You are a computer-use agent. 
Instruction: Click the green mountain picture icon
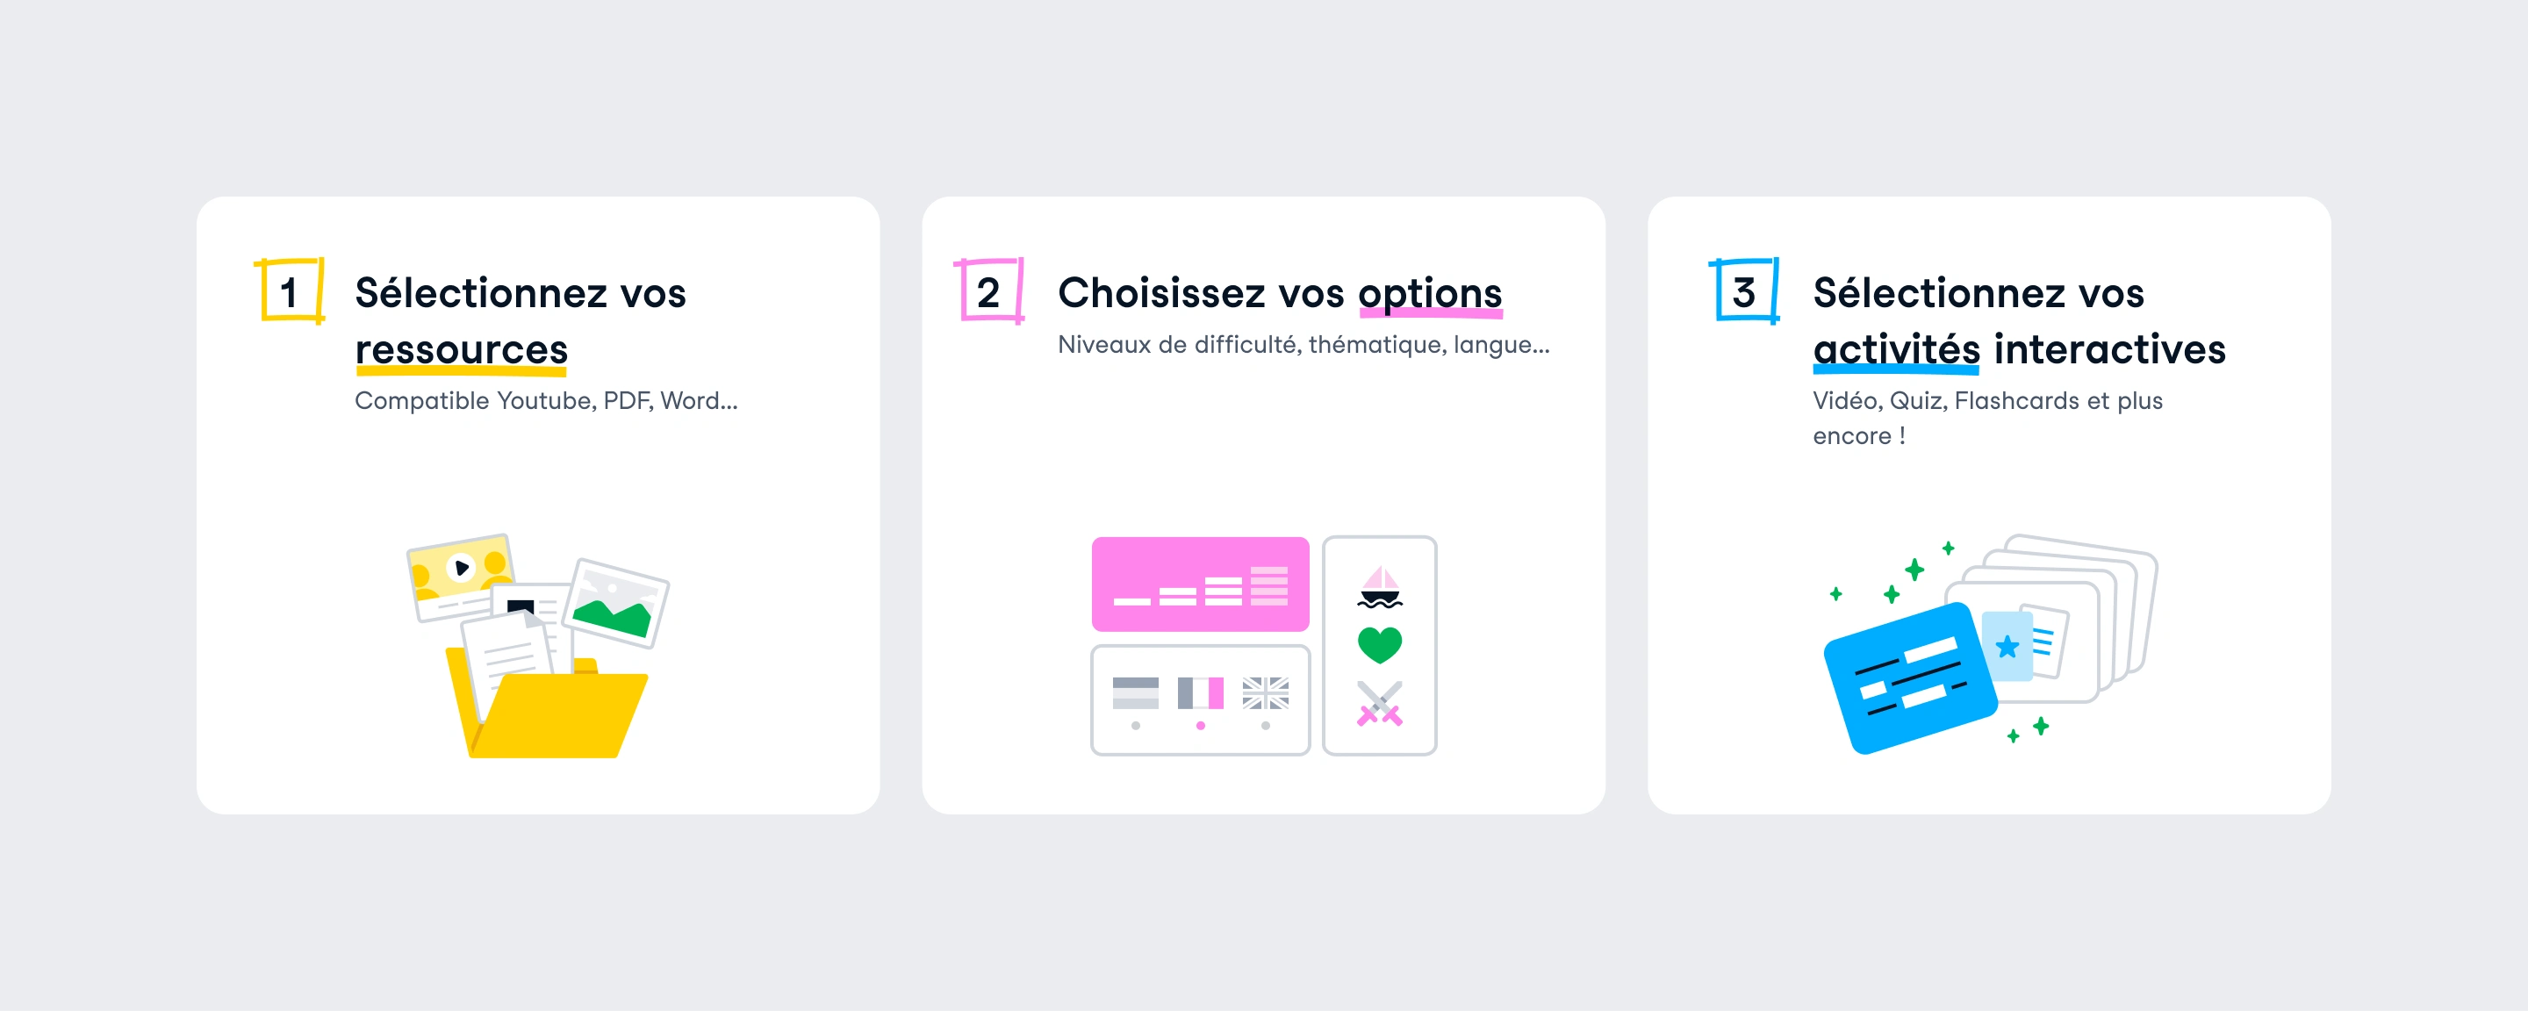(x=617, y=603)
